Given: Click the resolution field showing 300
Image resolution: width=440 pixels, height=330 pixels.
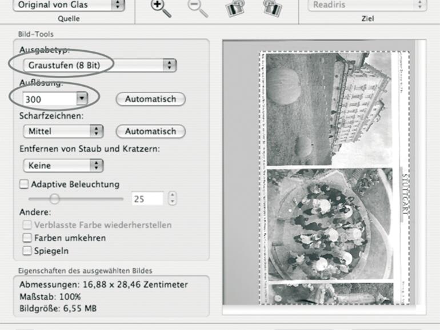Looking at the screenshot, I should pyautogui.click(x=50, y=99).
